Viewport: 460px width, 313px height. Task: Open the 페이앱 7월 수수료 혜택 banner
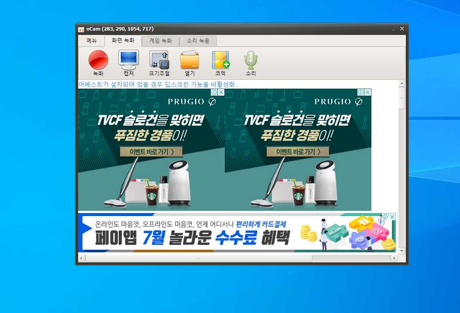point(237,233)
